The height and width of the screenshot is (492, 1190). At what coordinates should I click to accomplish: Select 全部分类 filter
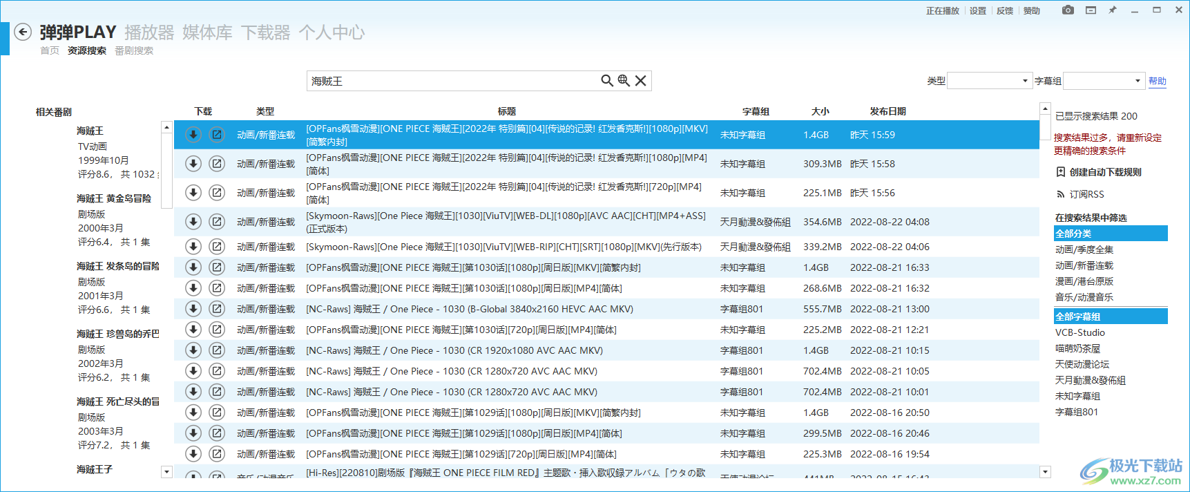1111,234
